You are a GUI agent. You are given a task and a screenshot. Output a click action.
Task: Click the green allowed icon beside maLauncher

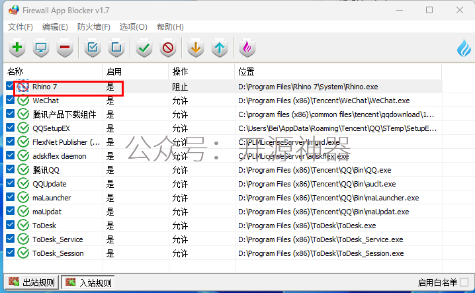[23, 198]
